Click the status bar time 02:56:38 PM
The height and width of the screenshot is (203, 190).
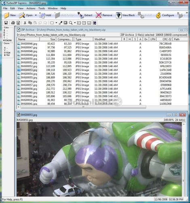[x=176, y=199]
